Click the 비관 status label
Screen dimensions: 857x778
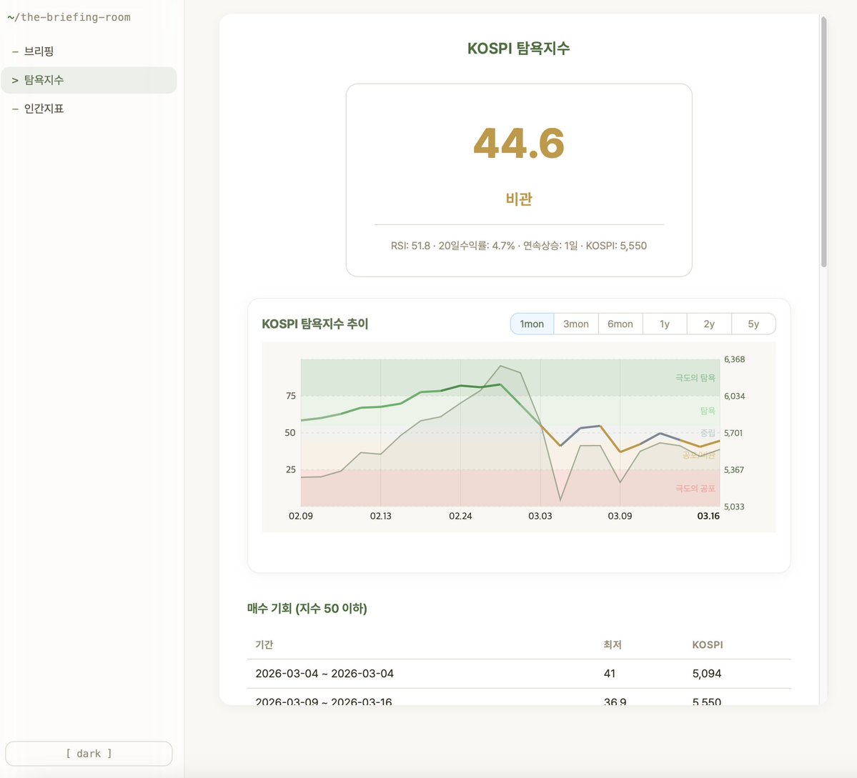pyautogui.click(x=519, y=199)
